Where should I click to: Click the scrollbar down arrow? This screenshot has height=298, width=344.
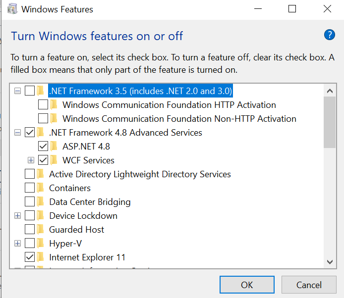(330, 262)
